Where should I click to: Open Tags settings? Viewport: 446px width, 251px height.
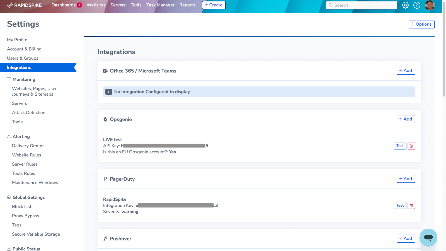click(17, 225)
